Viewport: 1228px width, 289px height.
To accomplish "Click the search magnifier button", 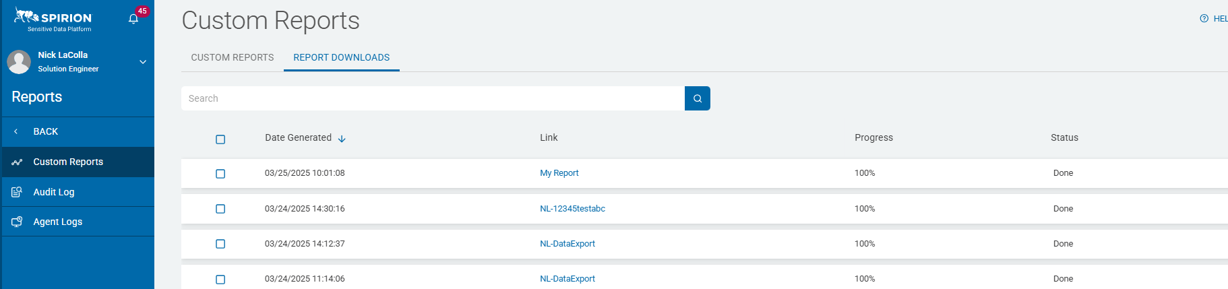I will coord(697,98).
